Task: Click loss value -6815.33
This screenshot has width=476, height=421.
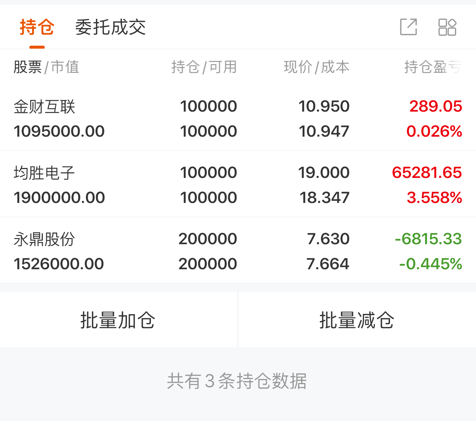Action: (x=428, y=239)
